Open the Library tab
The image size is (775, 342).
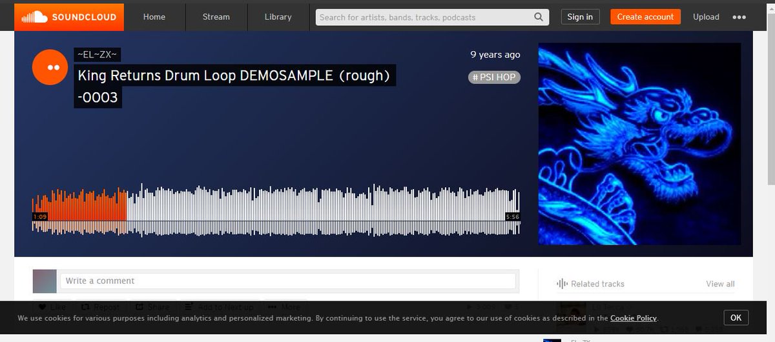point(278,17)
